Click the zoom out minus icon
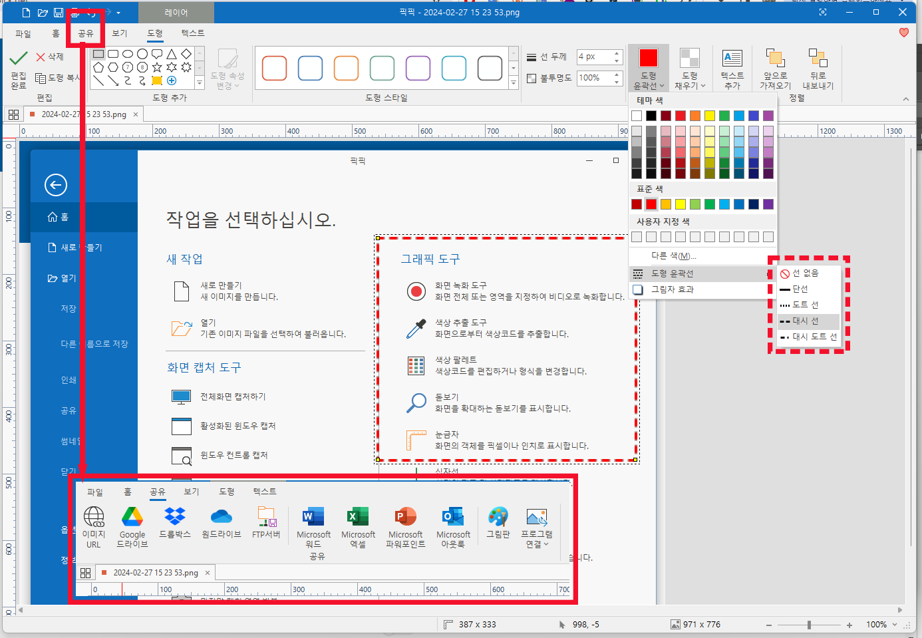Screen dimensions: 922x638 point(769,625)
